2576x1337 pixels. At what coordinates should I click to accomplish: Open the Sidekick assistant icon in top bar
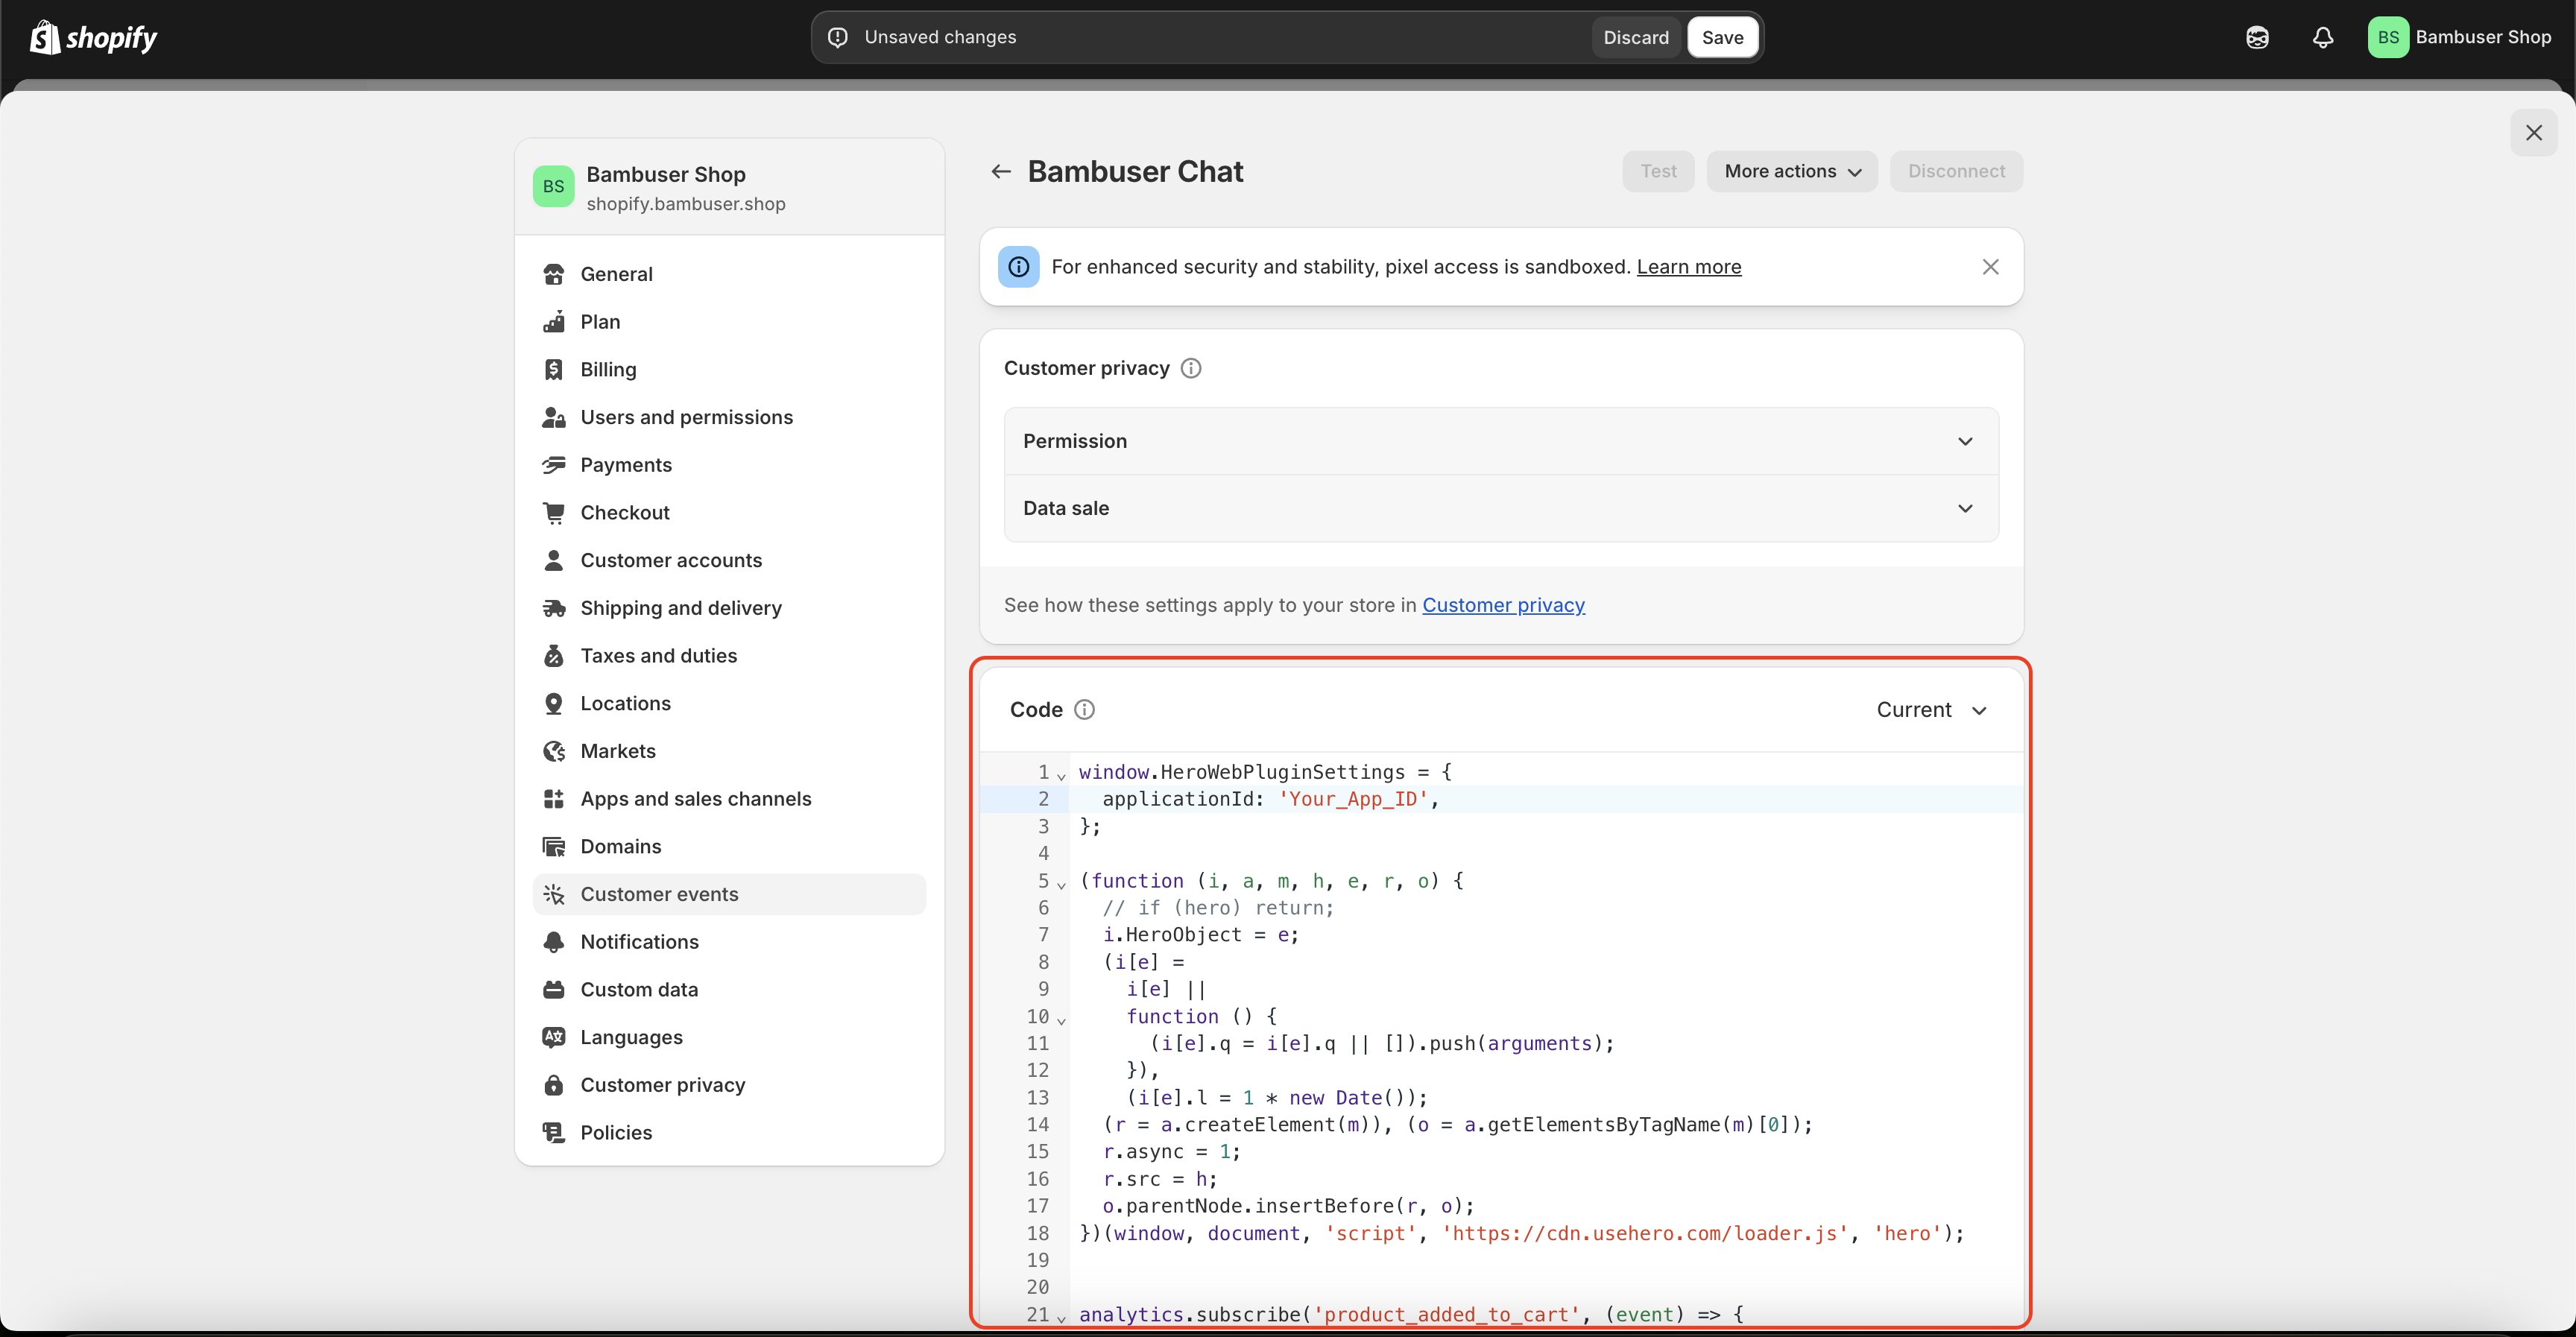click(x=2257, y=38)
